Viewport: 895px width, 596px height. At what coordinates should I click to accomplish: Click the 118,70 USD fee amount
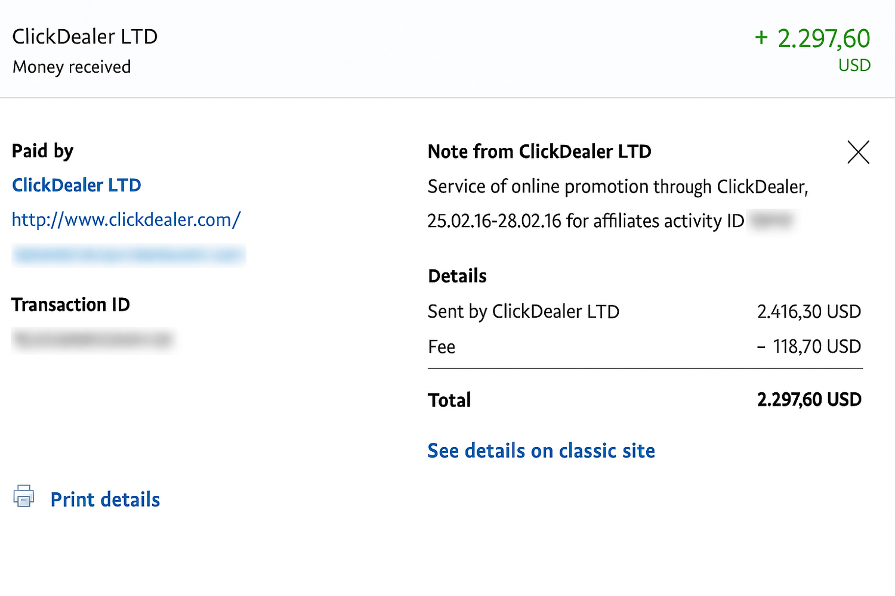click(816, 347)
